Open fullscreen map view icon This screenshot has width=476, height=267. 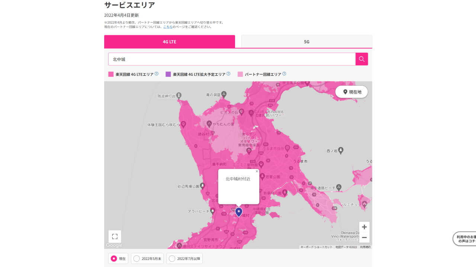115,236
